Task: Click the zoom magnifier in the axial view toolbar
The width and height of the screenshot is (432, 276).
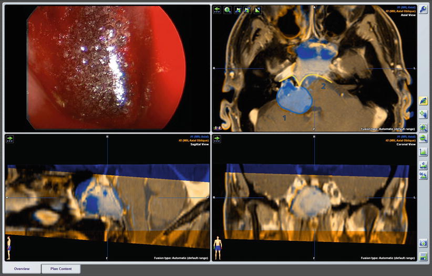Action: (228, 10)
